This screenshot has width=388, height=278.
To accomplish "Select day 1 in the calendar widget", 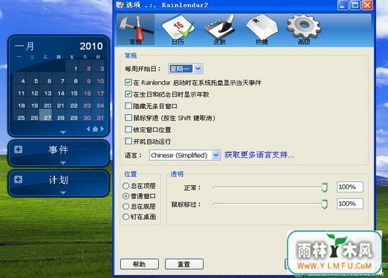I will tap(75, 69).
